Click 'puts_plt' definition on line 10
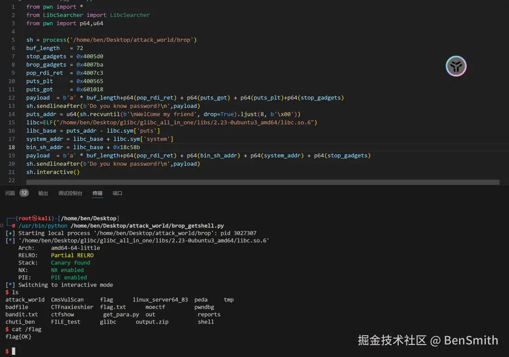Viewport: 509px width, 357px height. (40, 81)
